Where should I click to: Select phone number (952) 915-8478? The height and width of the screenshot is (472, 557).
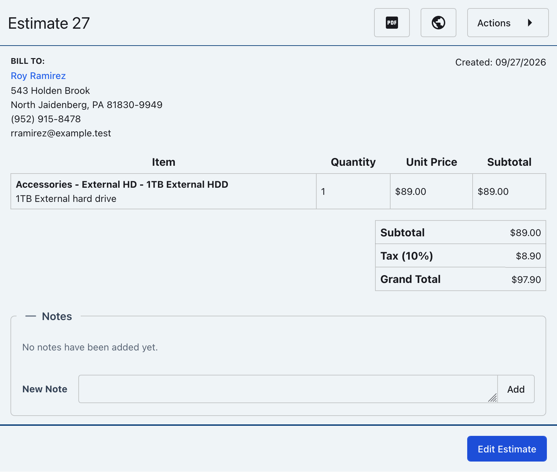click(46, 119)
